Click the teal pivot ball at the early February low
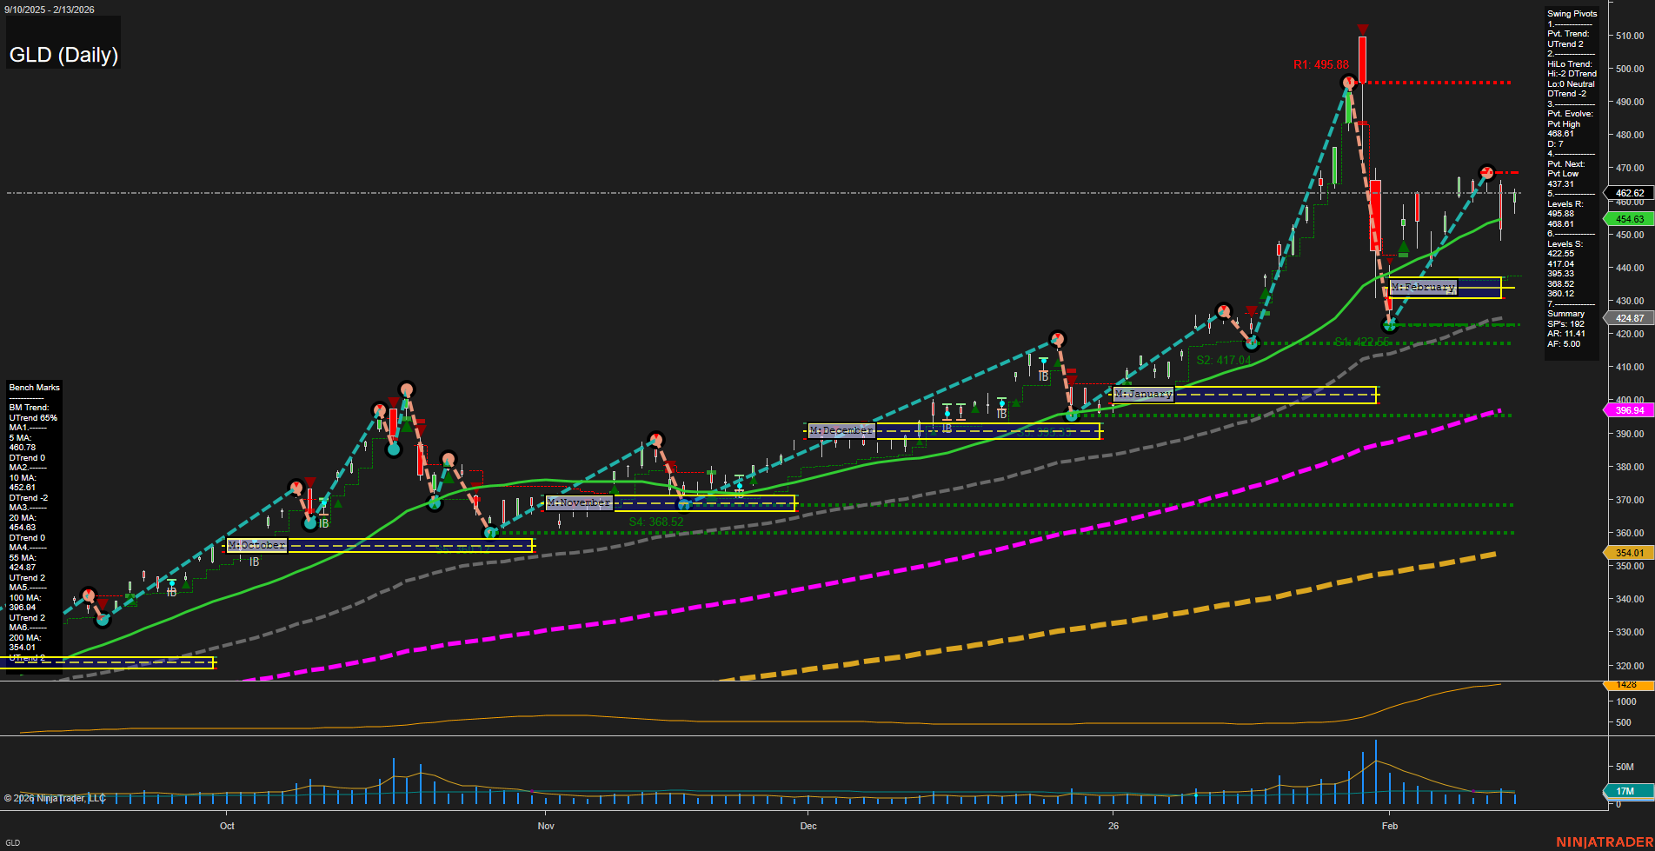 [x=1390, y=325]
